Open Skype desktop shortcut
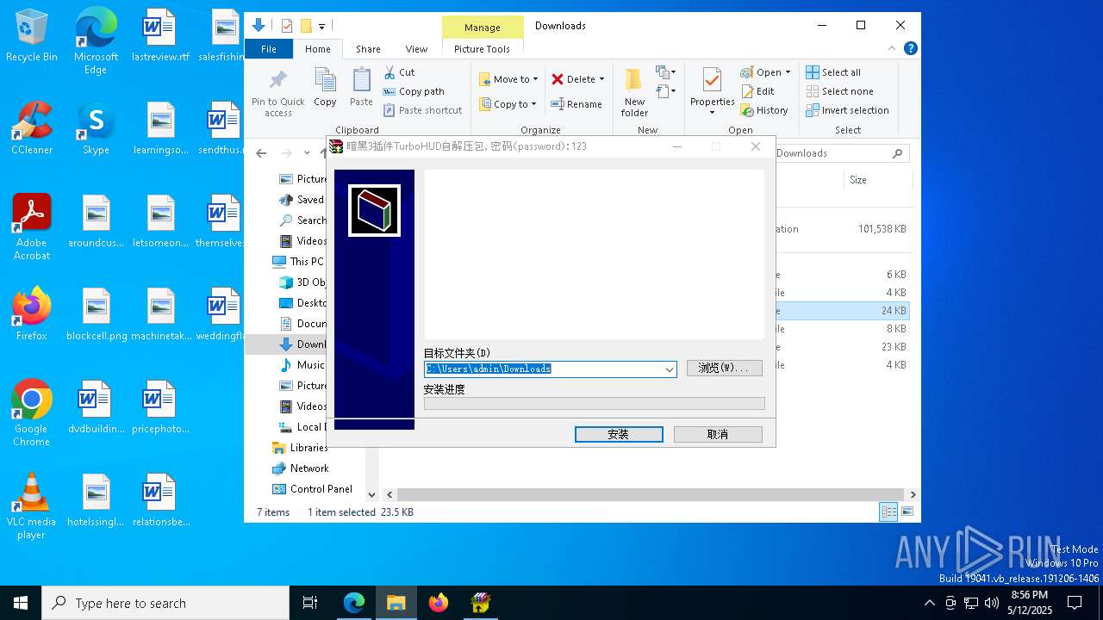 [x=96, y=128]
